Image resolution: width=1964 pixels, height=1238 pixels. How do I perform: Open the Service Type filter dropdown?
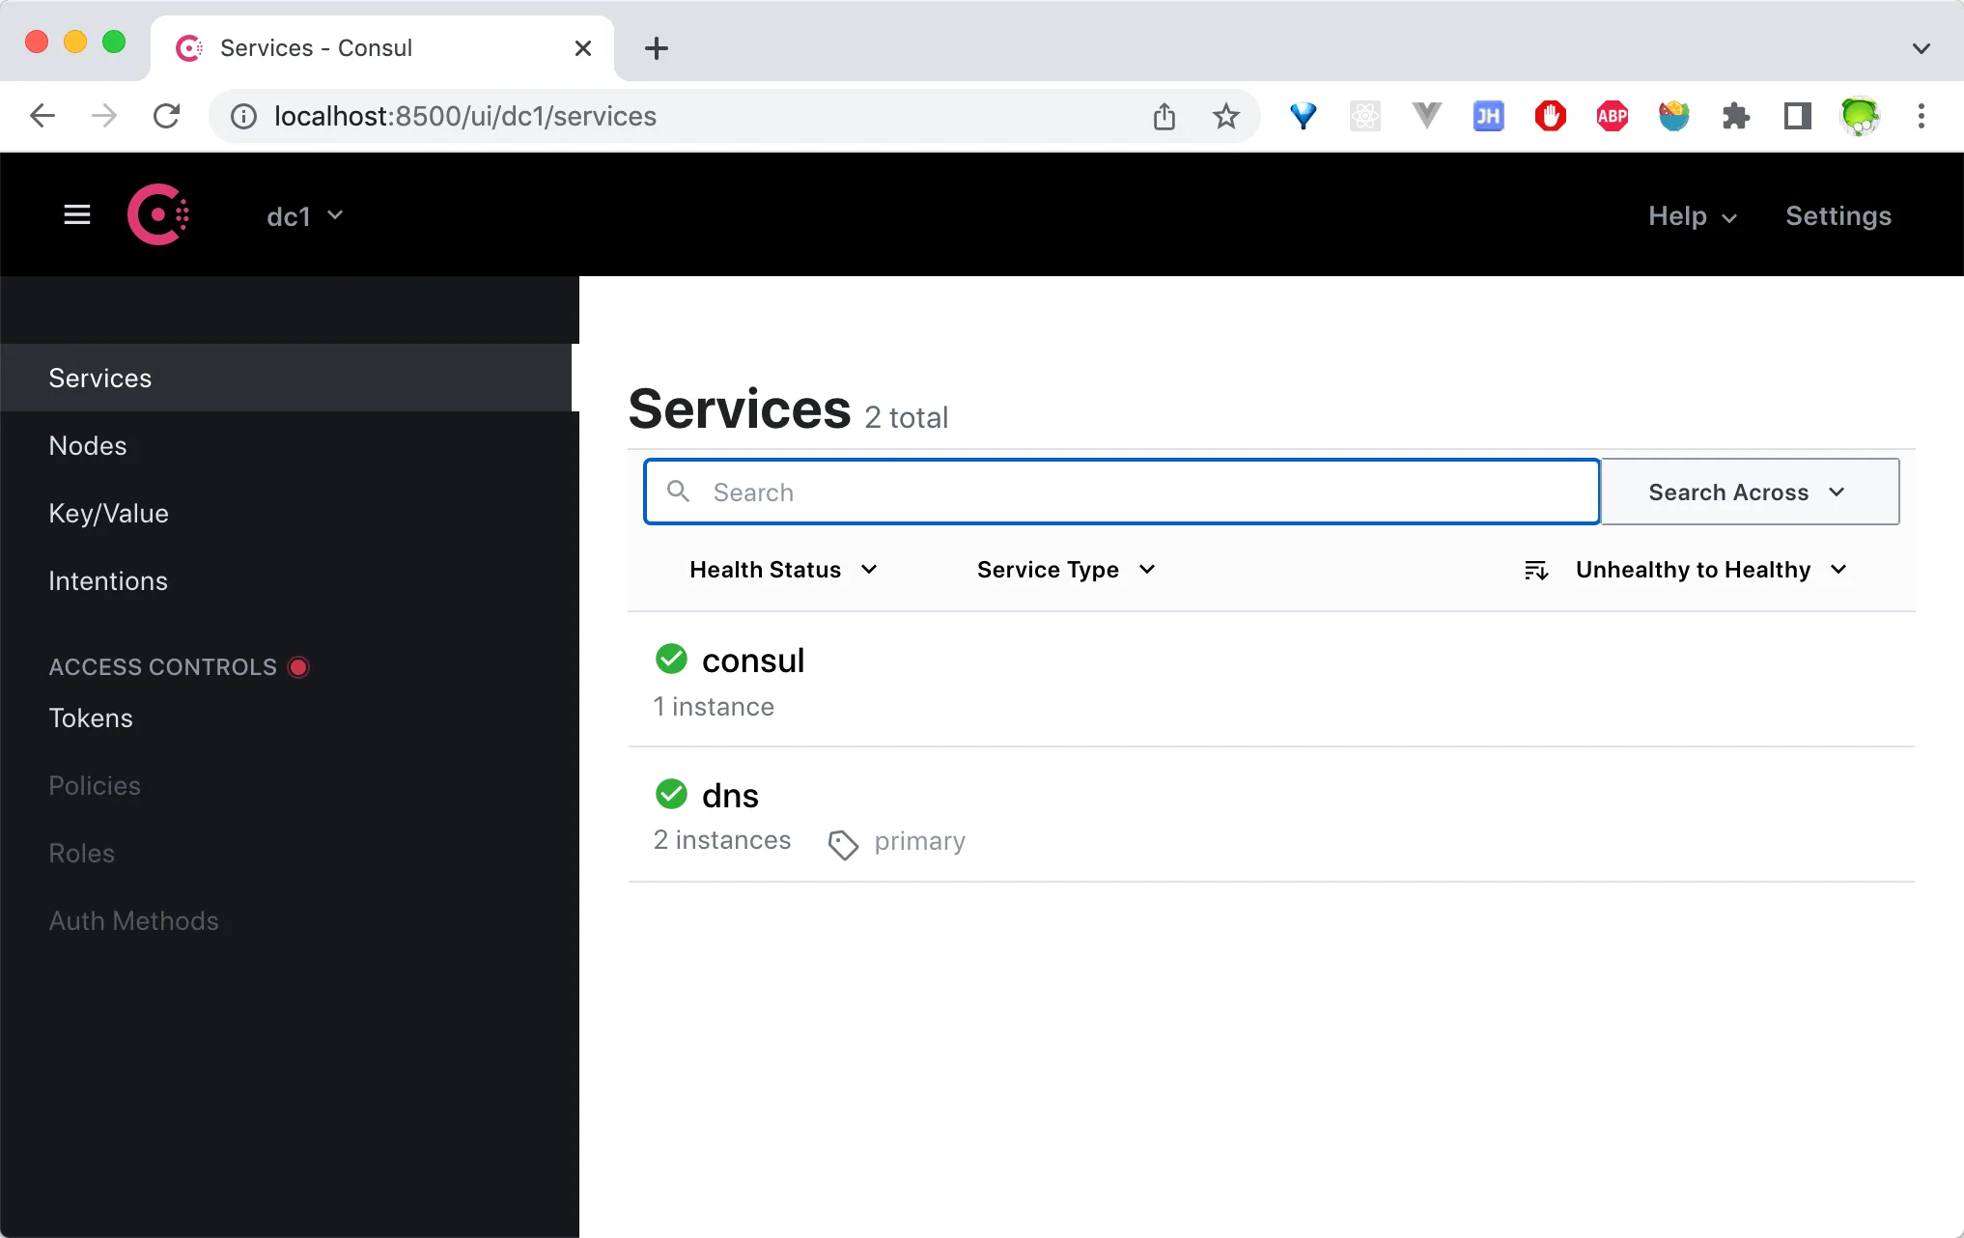coord(1063,570)
